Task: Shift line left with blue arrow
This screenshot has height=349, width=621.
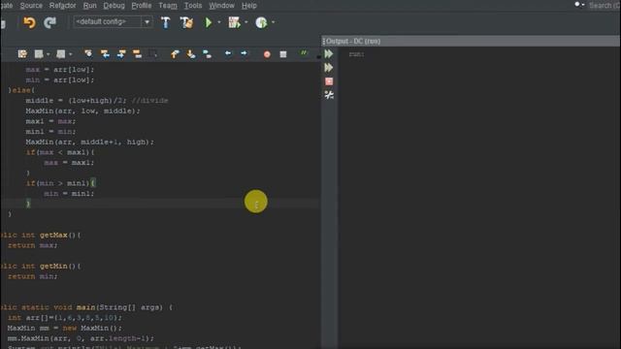Action: tap(228, 53)
